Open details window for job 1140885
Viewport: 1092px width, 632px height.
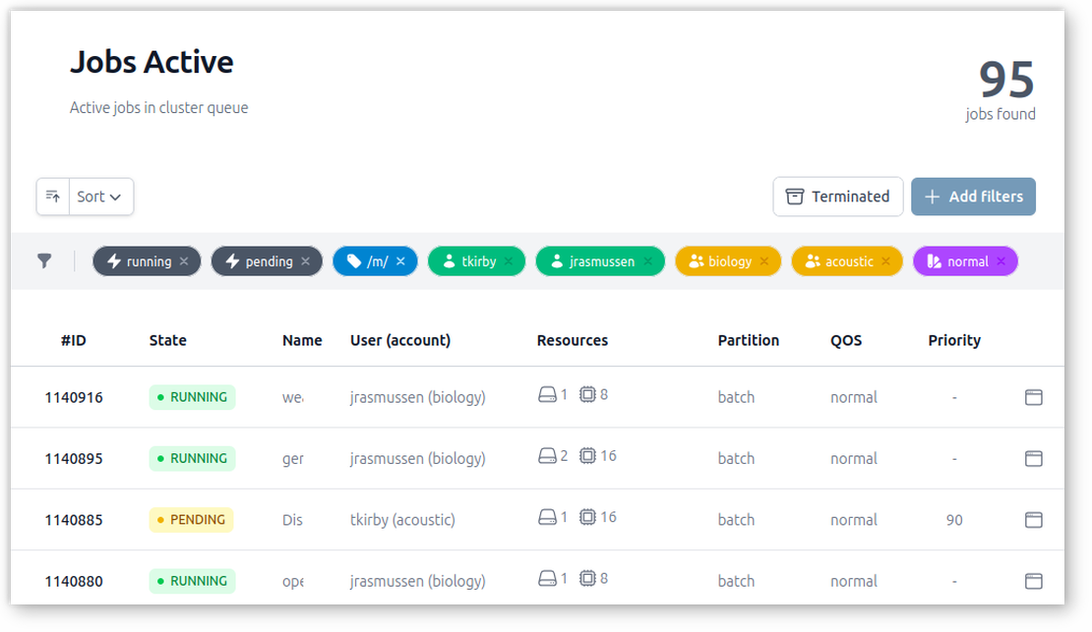point(1034,520)
